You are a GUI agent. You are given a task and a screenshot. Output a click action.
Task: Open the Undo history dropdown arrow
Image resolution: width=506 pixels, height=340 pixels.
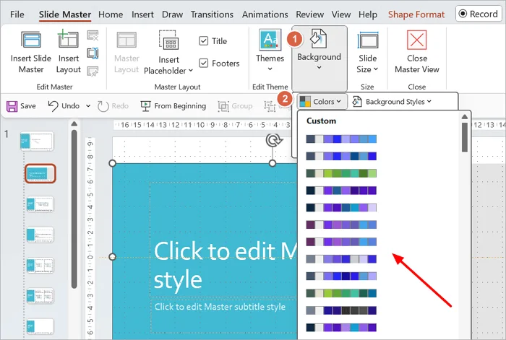click(x=88, y=106)
